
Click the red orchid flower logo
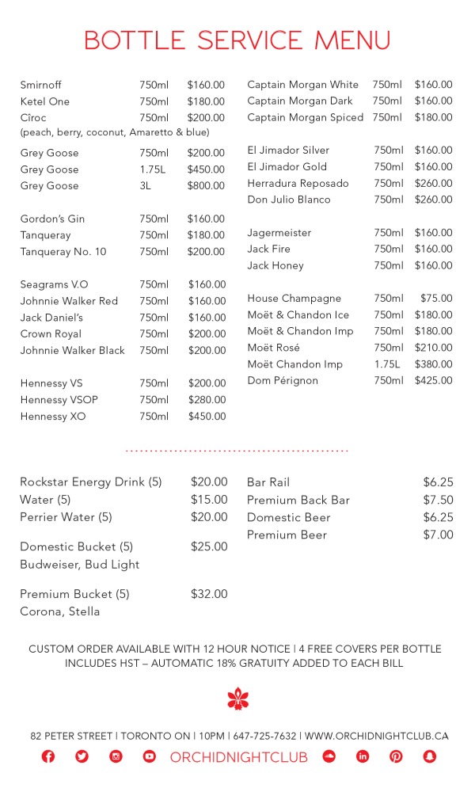point(237,699)
